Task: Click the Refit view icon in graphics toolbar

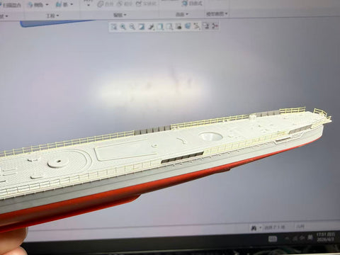Action: click(x=114, y=26)
